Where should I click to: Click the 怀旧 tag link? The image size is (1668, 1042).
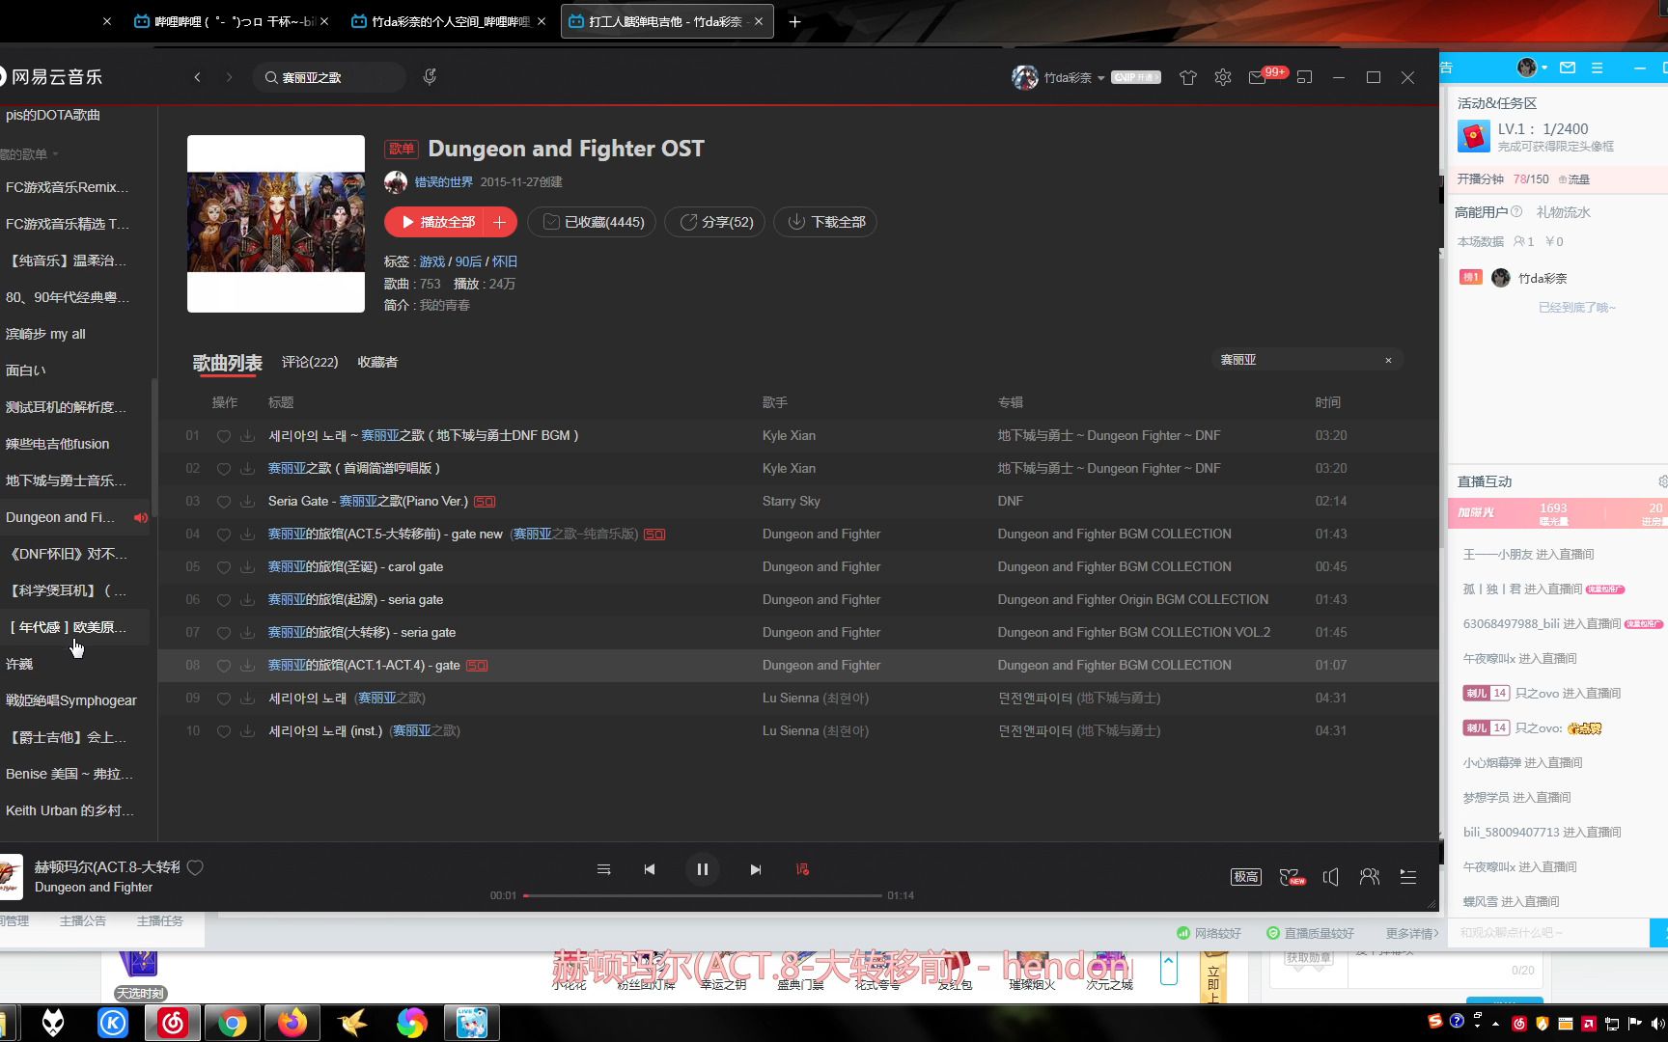[505, 261]
